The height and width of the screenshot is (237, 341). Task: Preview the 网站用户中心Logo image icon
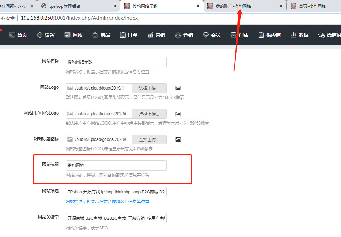click(x=178, y=114)
